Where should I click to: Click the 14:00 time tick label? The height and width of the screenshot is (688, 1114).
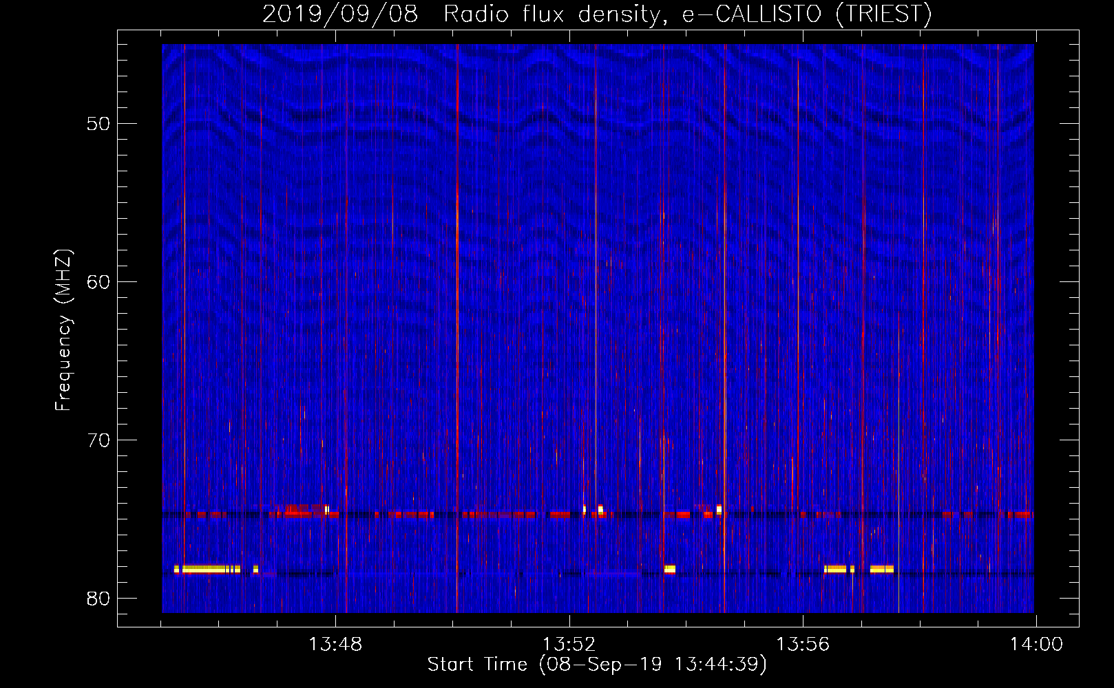1036,645
